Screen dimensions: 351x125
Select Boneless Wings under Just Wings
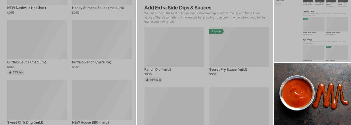313,52
